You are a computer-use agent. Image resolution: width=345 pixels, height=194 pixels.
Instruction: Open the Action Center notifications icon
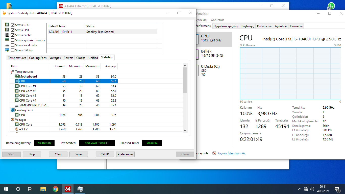coord(337,189)
